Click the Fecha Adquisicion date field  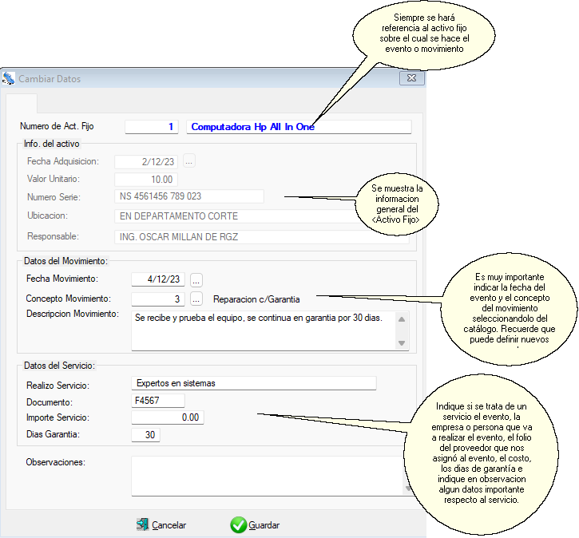tap(146, 161)
